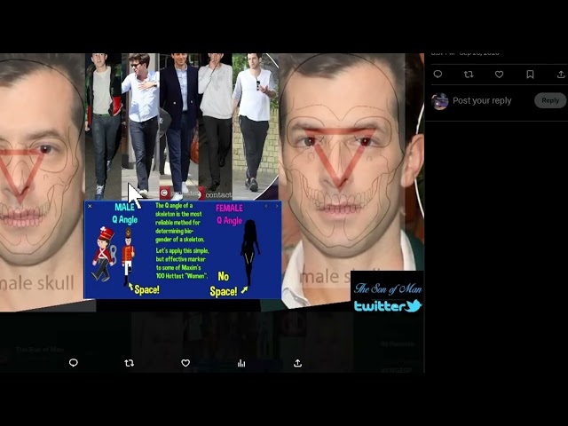Bookmark the post in the right panel
This screenshot has height=426, width=568.
pyautogui.click(x=530, y=75)
